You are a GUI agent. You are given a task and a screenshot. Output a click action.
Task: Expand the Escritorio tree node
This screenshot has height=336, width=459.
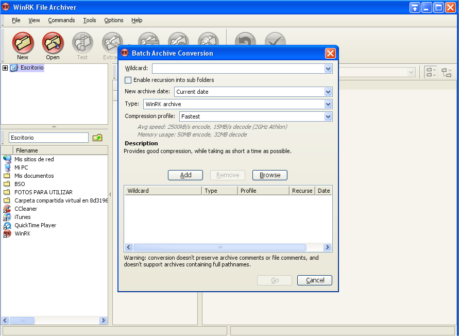click(5, 68)
